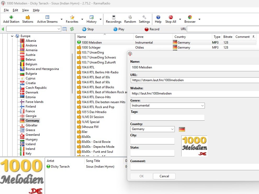This screenshot has height=194, width=259.
Task: Click the RarmaRadio icon in the dialog title
Action: tap(130, 54)
